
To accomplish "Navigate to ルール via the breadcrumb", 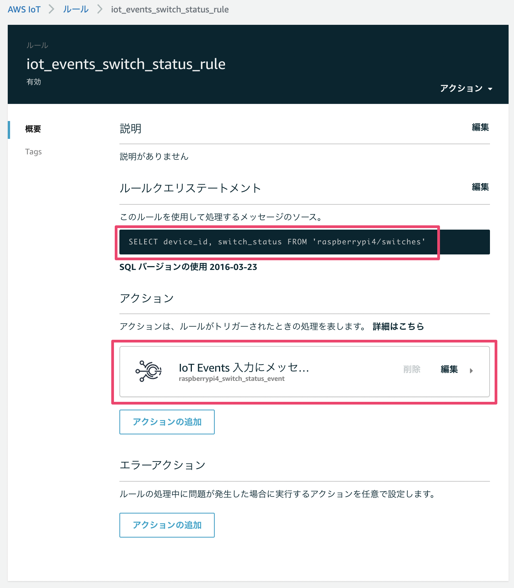I will pyautogui.click(x=75, y=9).
